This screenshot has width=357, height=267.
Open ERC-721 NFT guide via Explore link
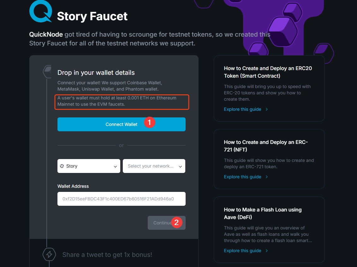click(242, 177)
